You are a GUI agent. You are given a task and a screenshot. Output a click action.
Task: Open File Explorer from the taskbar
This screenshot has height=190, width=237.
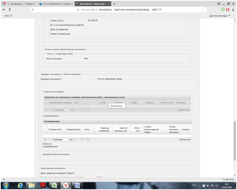[x=31, y=185]
